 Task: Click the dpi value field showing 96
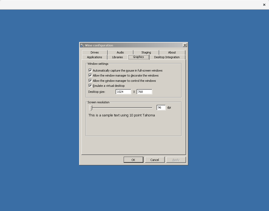click(x=161, y=107)
